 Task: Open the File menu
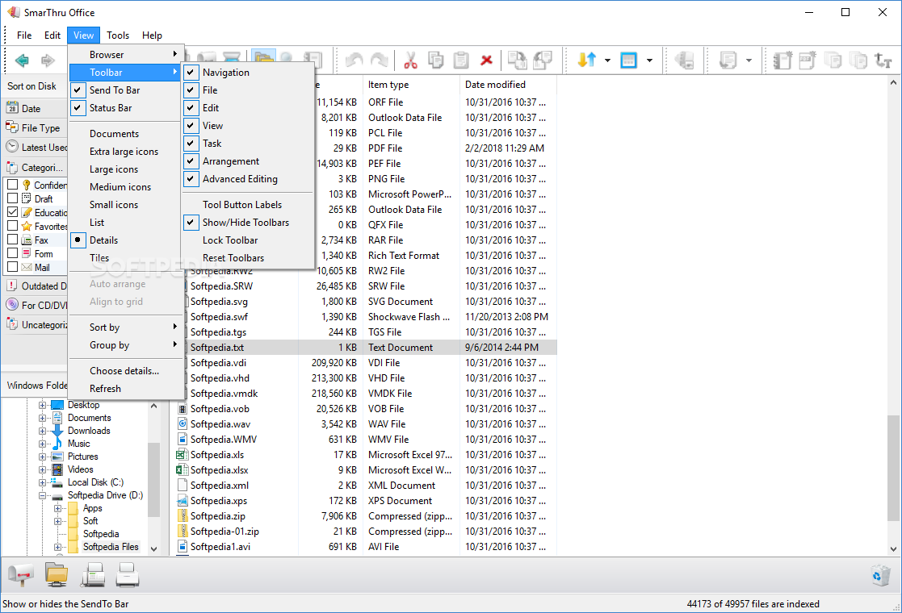[x=24, y=35]
